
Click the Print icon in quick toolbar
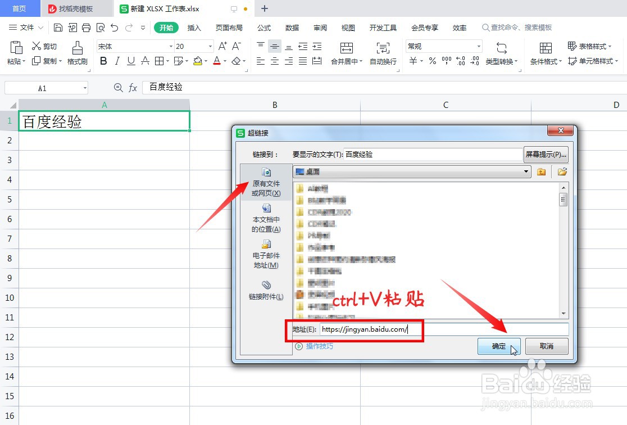point(87,28)
